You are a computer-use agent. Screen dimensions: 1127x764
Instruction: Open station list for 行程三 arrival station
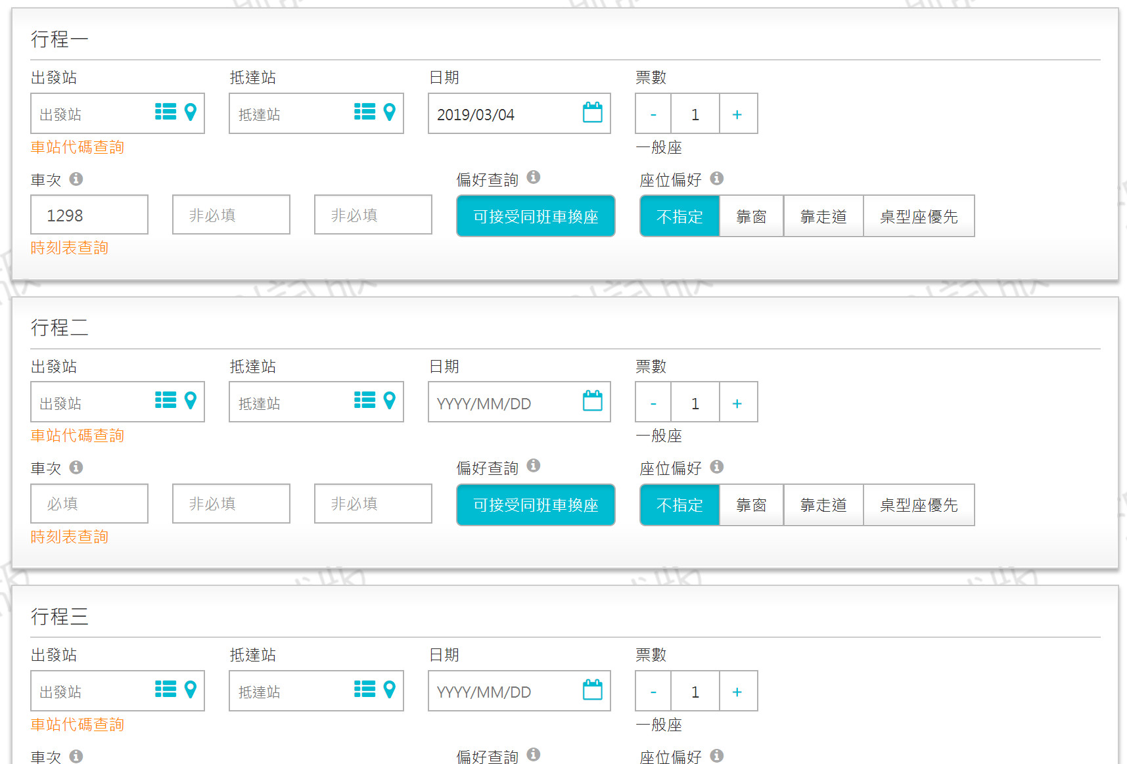[365, 689]
